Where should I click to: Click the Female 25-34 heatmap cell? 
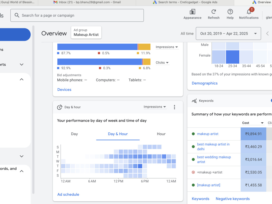[x=233, y=57]
